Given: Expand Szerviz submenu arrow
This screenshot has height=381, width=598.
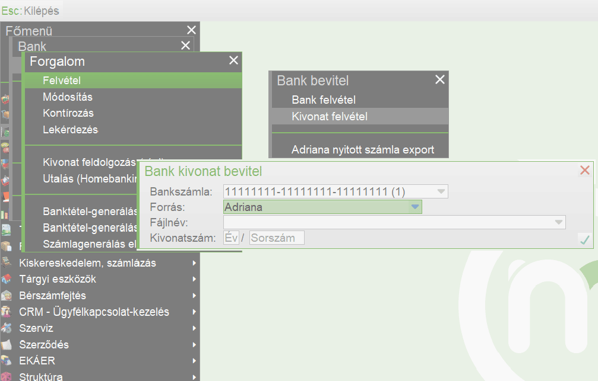Looking at the screenshot, I should pos(194,328).
